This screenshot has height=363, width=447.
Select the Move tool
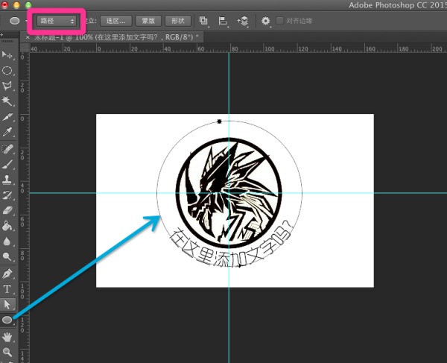coord(7,55)
